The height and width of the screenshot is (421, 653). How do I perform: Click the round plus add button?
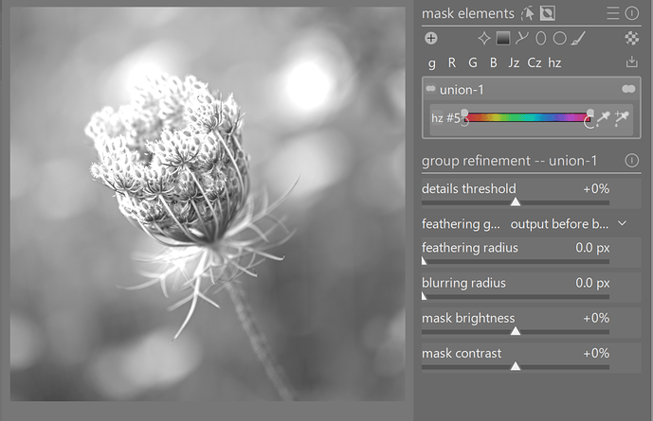431,38
